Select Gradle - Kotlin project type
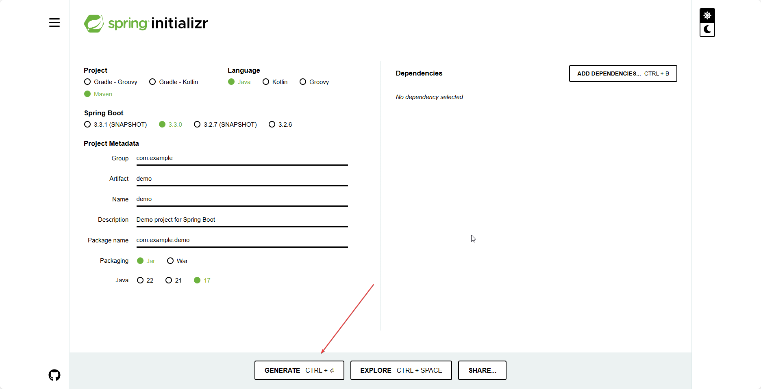The image size is (761, 389). (174, 82)
